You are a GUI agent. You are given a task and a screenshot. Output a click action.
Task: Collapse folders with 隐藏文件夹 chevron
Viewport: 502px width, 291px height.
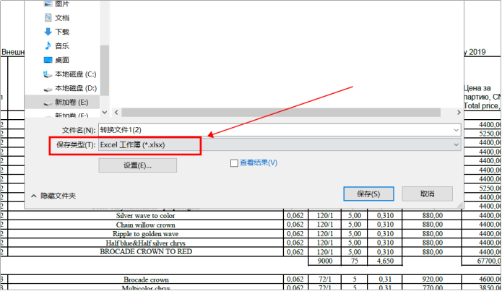(34, 196)
